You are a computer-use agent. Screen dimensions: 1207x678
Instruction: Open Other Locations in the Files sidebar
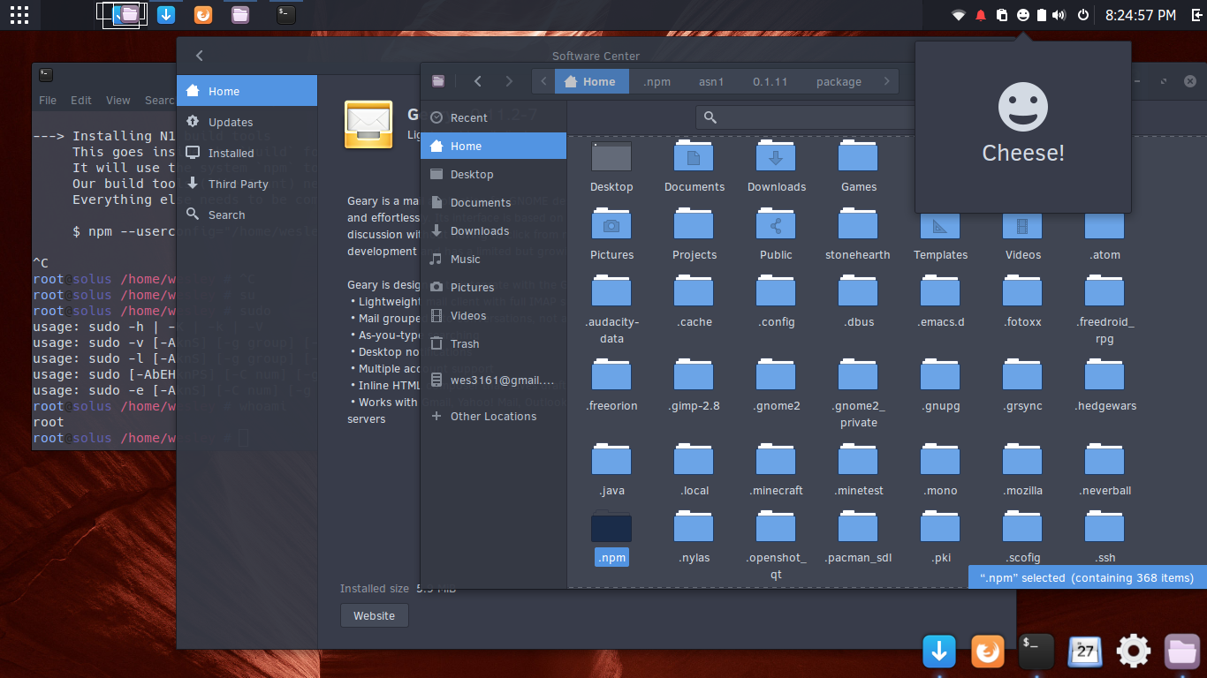tap(493, 416)
